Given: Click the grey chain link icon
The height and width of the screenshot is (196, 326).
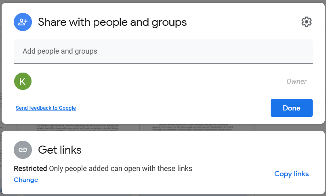Looking at the screenshot, I should tap(23, 150).
